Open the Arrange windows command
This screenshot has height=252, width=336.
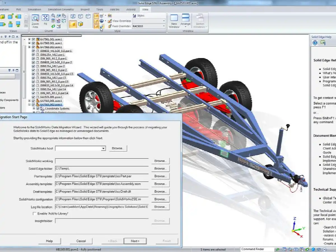tap(185, 21)
